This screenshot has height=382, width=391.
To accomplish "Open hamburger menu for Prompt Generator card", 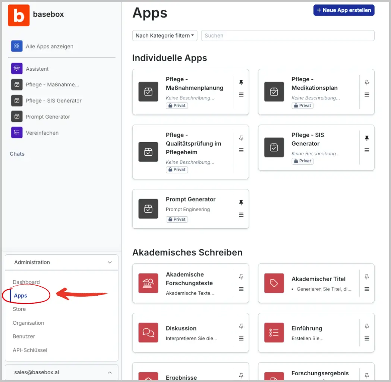I will (x=241, y=215).
